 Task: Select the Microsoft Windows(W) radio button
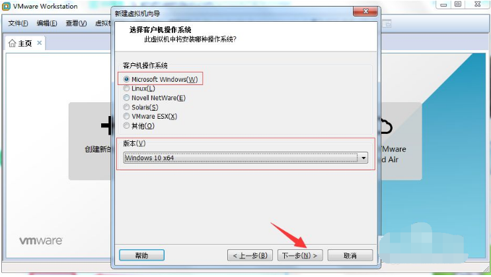tap(126, 79)
